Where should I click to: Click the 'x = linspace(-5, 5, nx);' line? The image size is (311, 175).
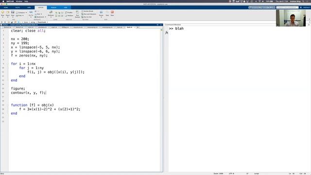pos(35,47)
